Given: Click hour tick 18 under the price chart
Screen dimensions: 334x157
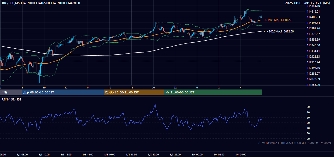Looking at the screenshot, I should point(132,88).
